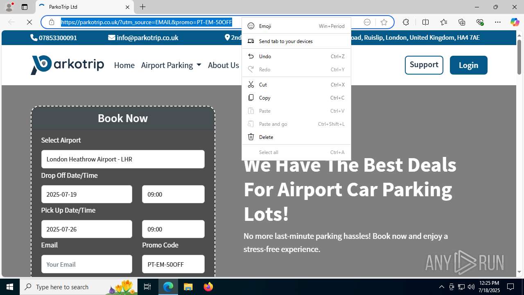Stop loading the page
The height and width of the screenshot is (295, 524).
point(29,22)
